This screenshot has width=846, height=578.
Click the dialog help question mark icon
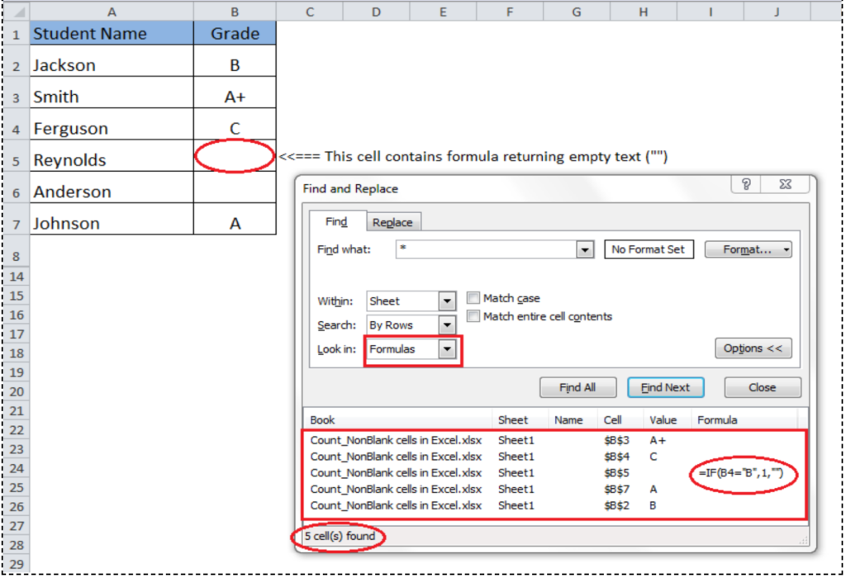click(746, 185)
